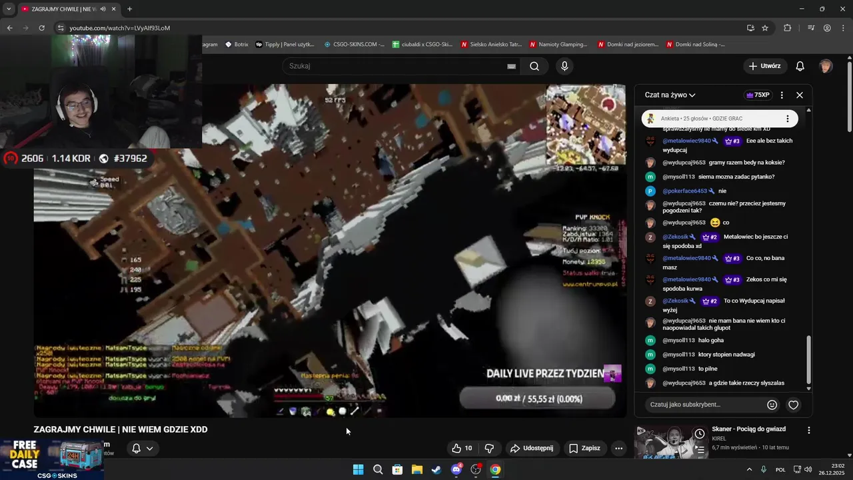Click the video title ZAGRAJMY CHWILE
853x480 pixels.
(121, 429)
